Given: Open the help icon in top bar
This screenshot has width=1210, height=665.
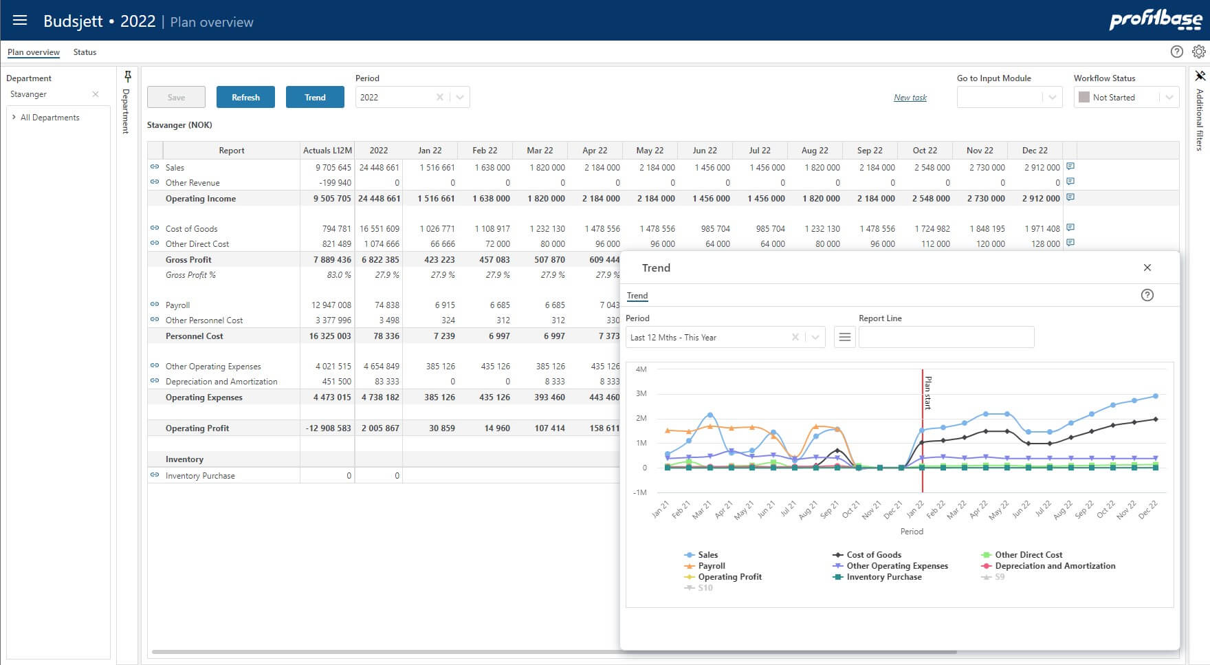Looking at the screenshot, I should click(x=1176, y=52).
